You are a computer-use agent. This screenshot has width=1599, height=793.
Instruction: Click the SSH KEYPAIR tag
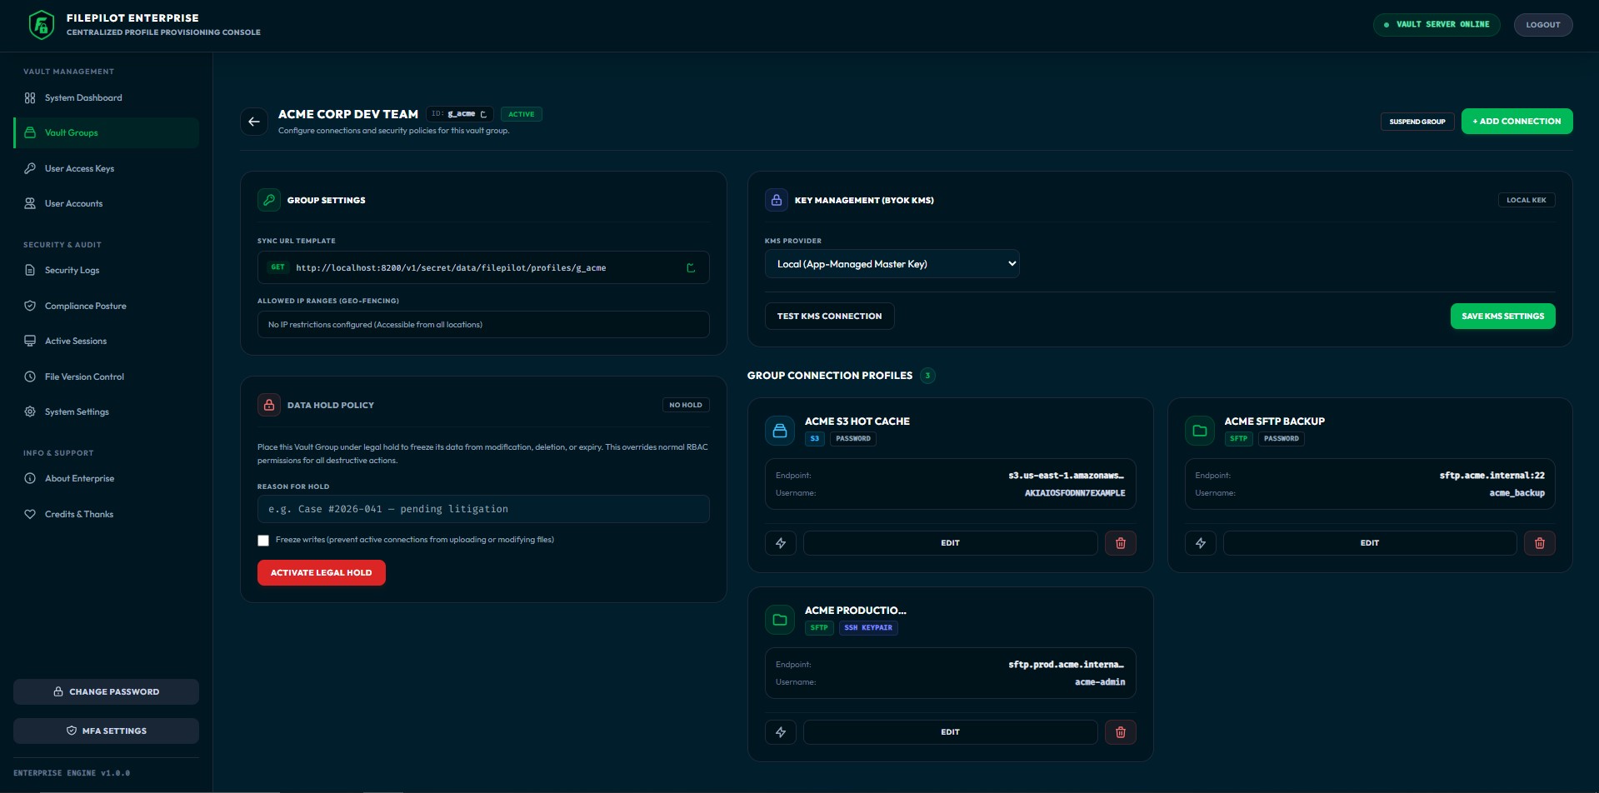867,628
